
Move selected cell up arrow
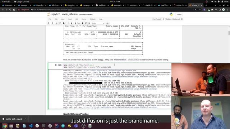tap(68, 23)
